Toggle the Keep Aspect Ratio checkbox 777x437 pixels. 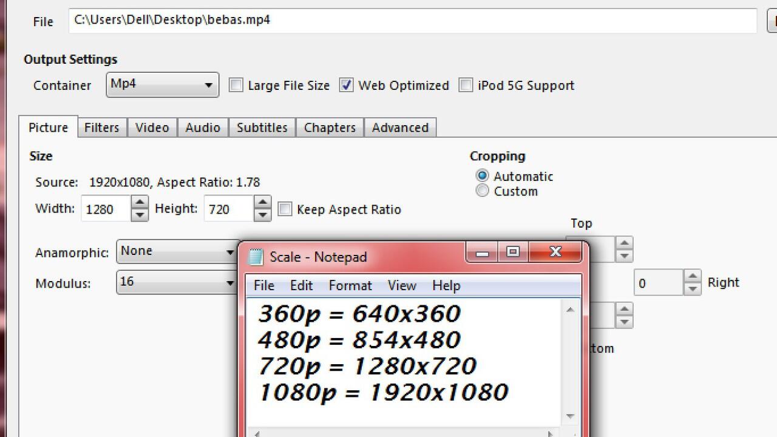(284, 209)
